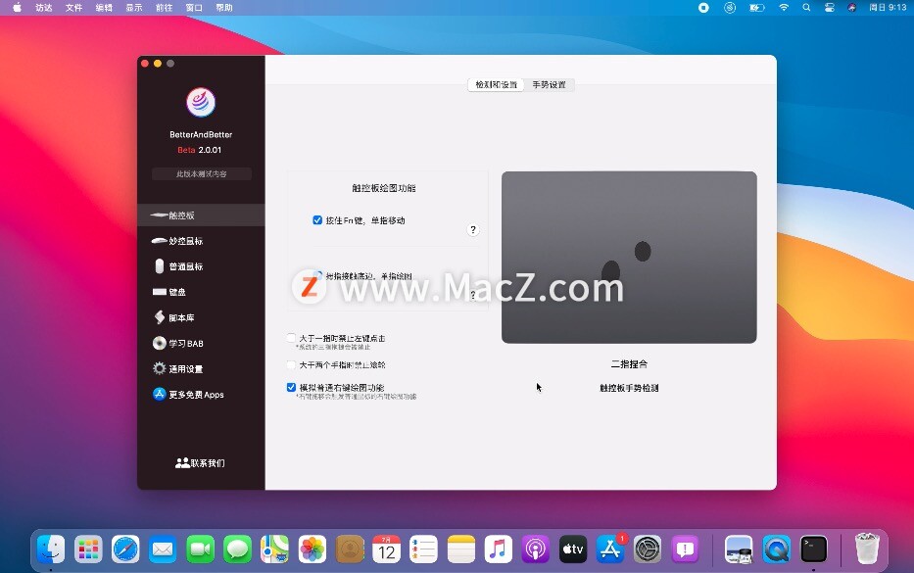Open Messages from the Dock
The width and height of the screenshot is (914, 573).
coord(237,549)
